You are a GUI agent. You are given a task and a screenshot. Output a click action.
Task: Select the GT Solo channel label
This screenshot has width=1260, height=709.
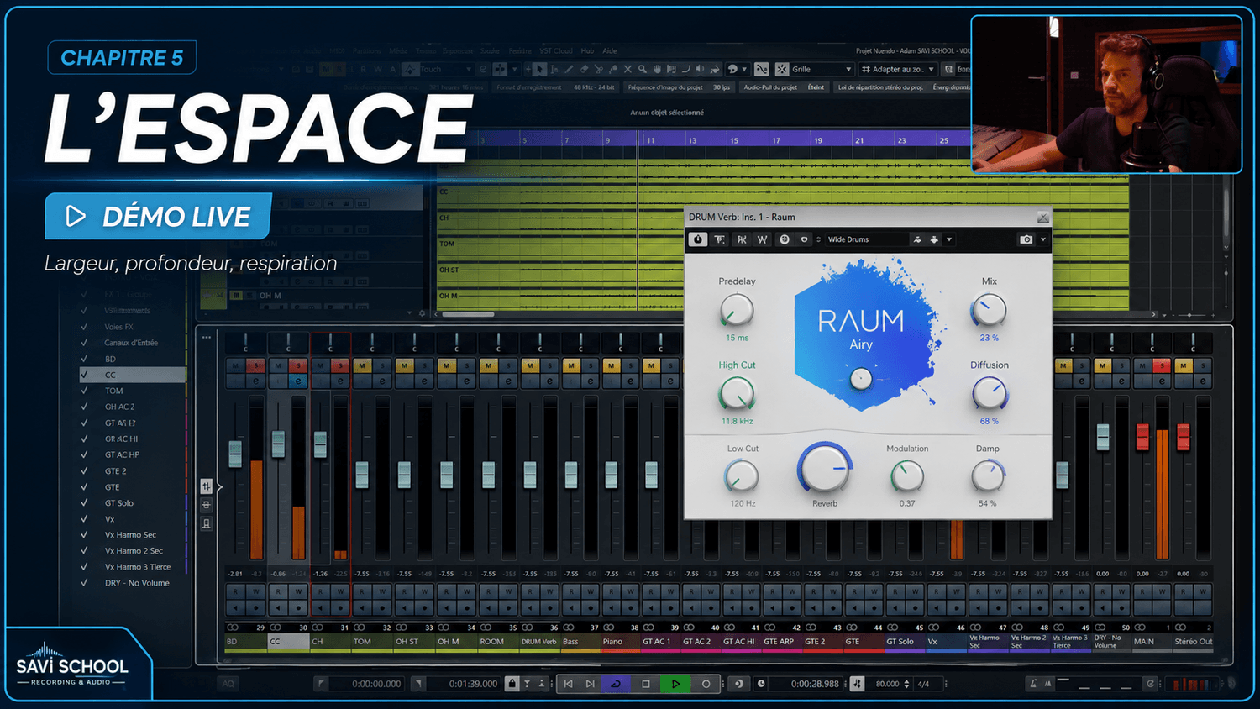tap(904, 642)
